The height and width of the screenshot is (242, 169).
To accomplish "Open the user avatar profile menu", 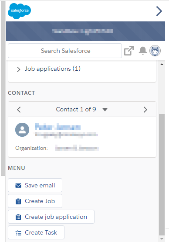I will 155,51.
